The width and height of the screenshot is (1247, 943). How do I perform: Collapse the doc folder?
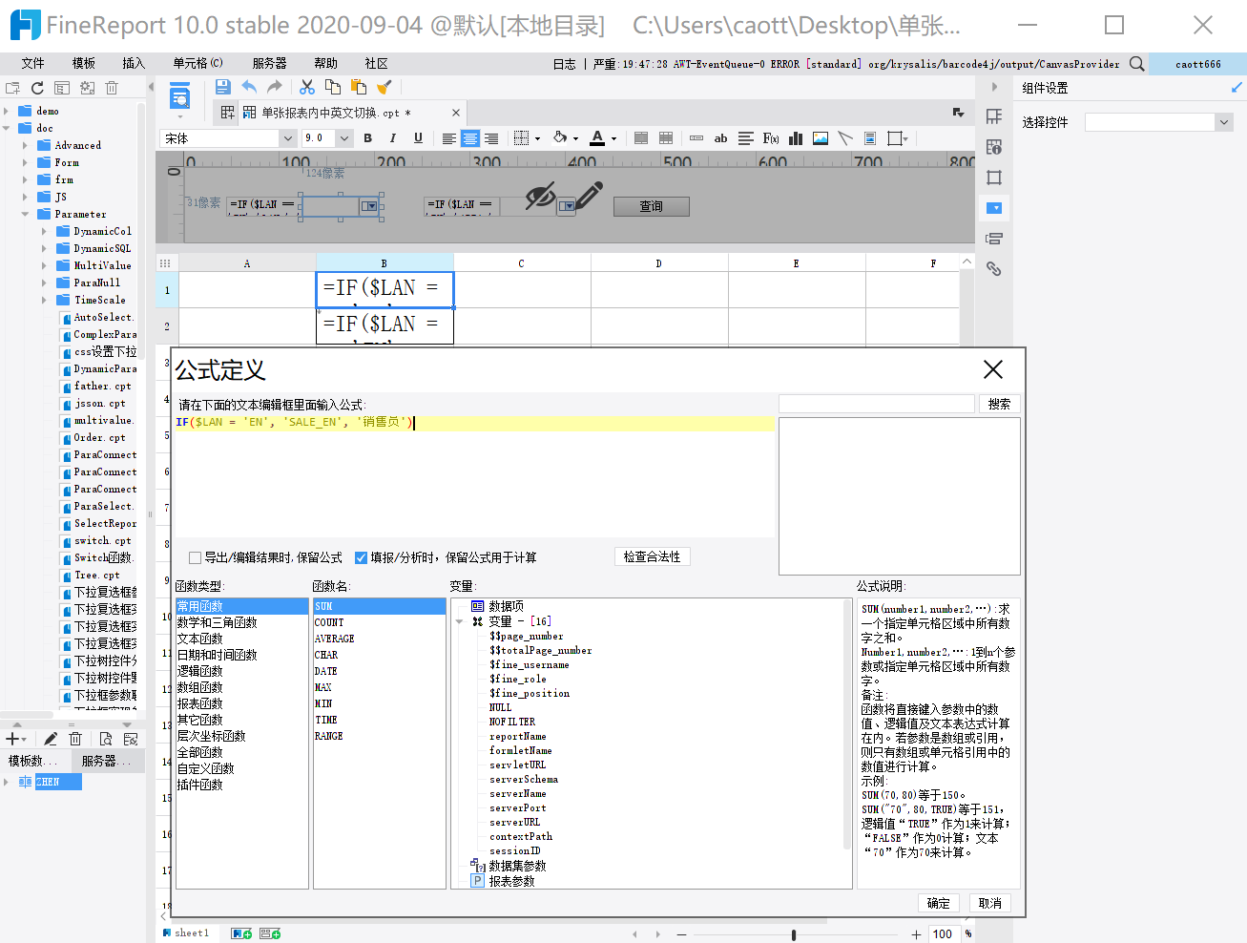point(7,128)
